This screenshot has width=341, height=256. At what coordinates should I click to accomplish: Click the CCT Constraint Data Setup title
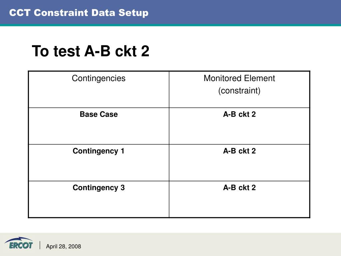(x=79, y=13)
